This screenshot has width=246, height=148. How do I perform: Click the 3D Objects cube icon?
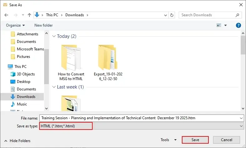13,74
